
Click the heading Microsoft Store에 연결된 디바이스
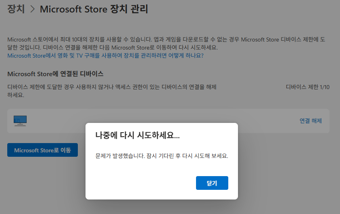click(55, 74)
